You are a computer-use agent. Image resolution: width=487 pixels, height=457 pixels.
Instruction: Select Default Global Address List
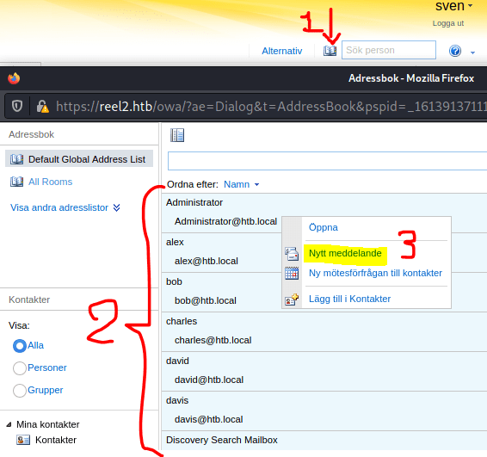tap(79, 158)
